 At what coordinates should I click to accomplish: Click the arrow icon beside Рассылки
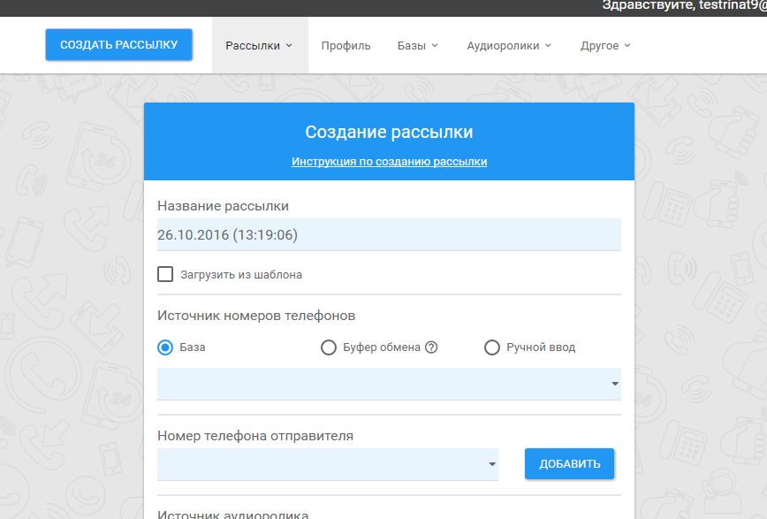pyautogui.click(x=289, y=46)
